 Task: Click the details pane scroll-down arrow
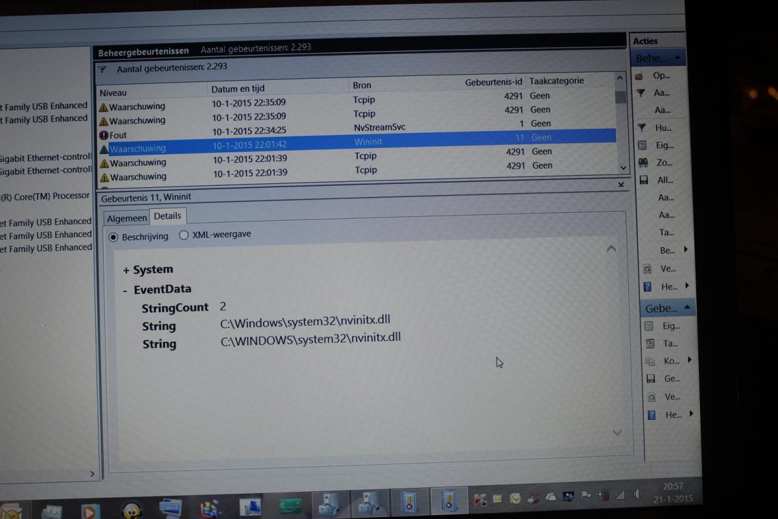tap(617, 432)
